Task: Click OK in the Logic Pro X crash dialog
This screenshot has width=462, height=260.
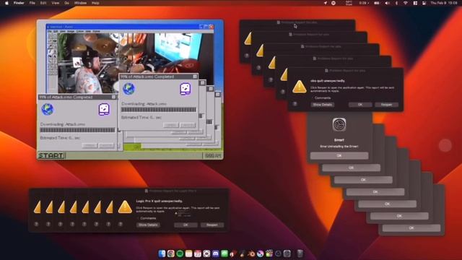Action: (186, 225)
